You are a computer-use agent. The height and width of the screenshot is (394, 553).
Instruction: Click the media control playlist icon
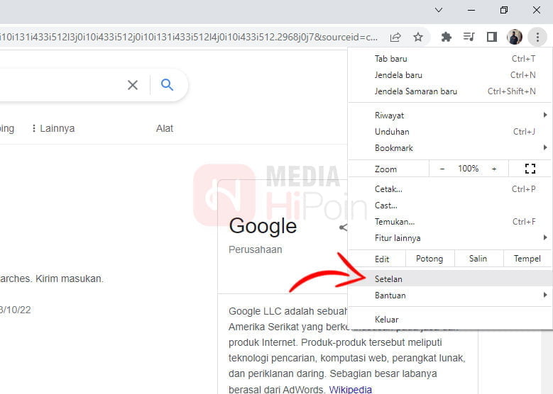(469, 37)
